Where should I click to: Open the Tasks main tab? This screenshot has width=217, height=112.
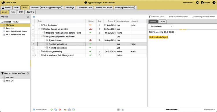[25, 8]
